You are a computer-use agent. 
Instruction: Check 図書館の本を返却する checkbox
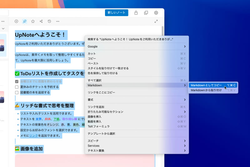coord(17,92)
